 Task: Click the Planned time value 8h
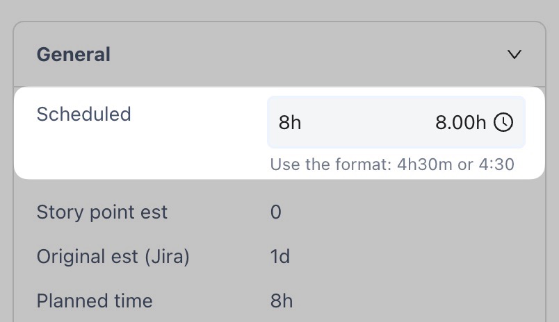click(281, 301)
